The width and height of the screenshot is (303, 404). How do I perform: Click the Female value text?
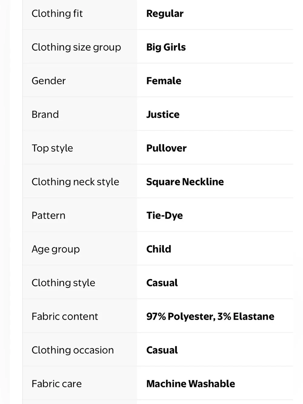point(164,81)
